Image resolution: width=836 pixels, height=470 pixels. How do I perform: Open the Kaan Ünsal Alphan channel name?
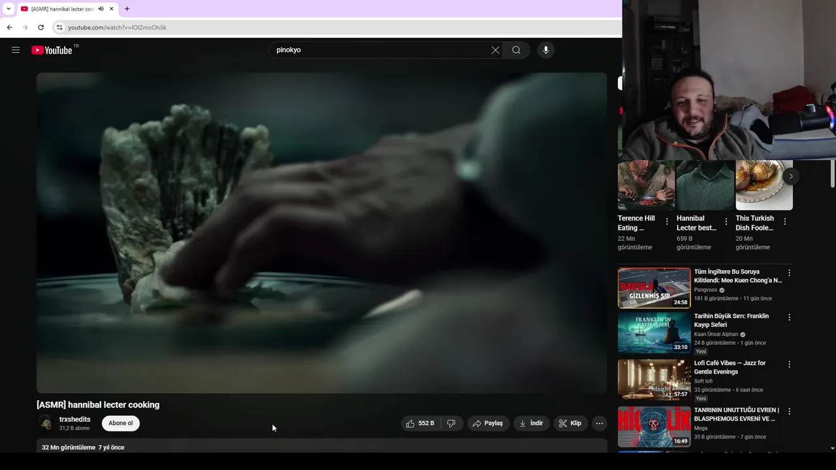click(x=716, y=334)
